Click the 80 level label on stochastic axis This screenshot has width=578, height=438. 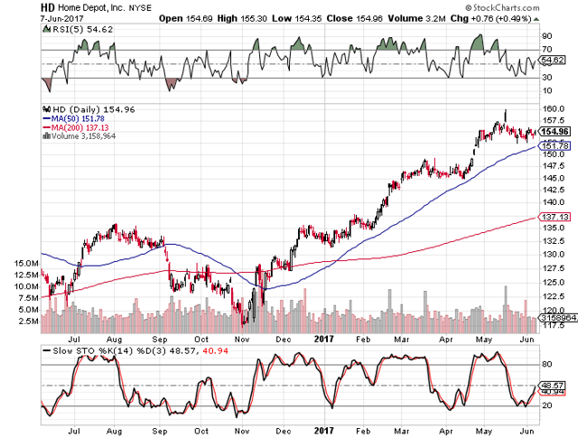(547, 364)
